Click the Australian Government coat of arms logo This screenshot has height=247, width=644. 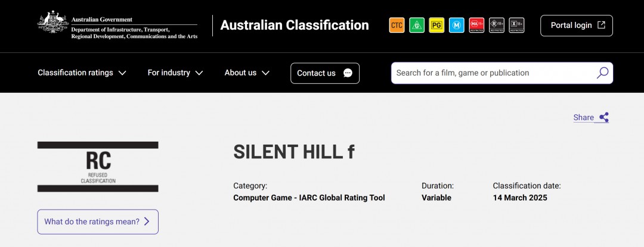click(52, 23)
